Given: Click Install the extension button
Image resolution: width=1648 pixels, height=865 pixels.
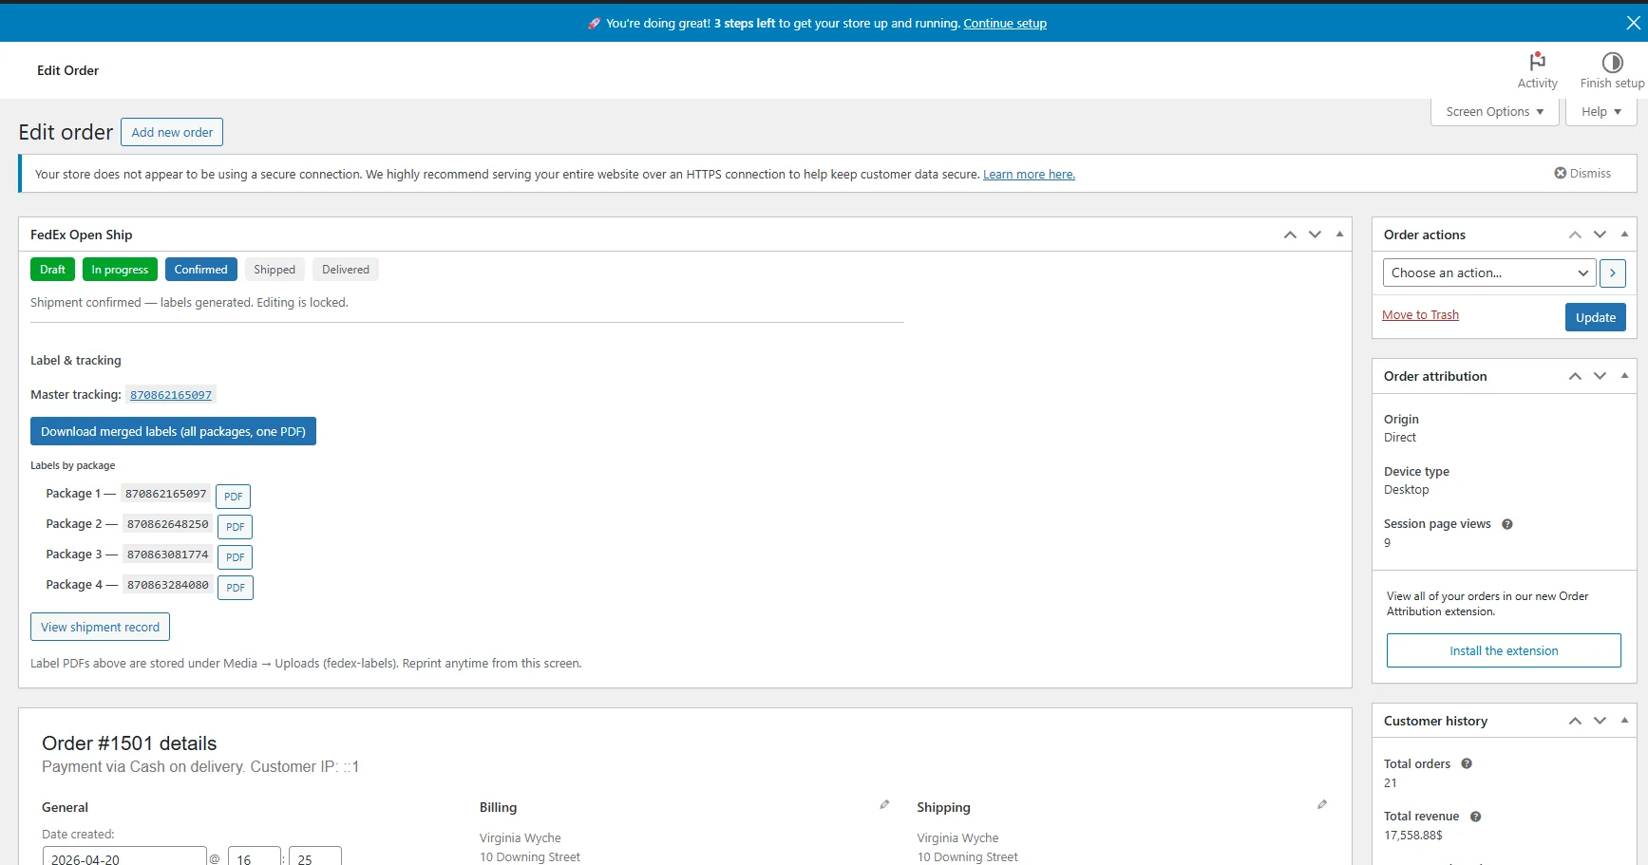Looking at the screenshot, I should pos(1504,651).
